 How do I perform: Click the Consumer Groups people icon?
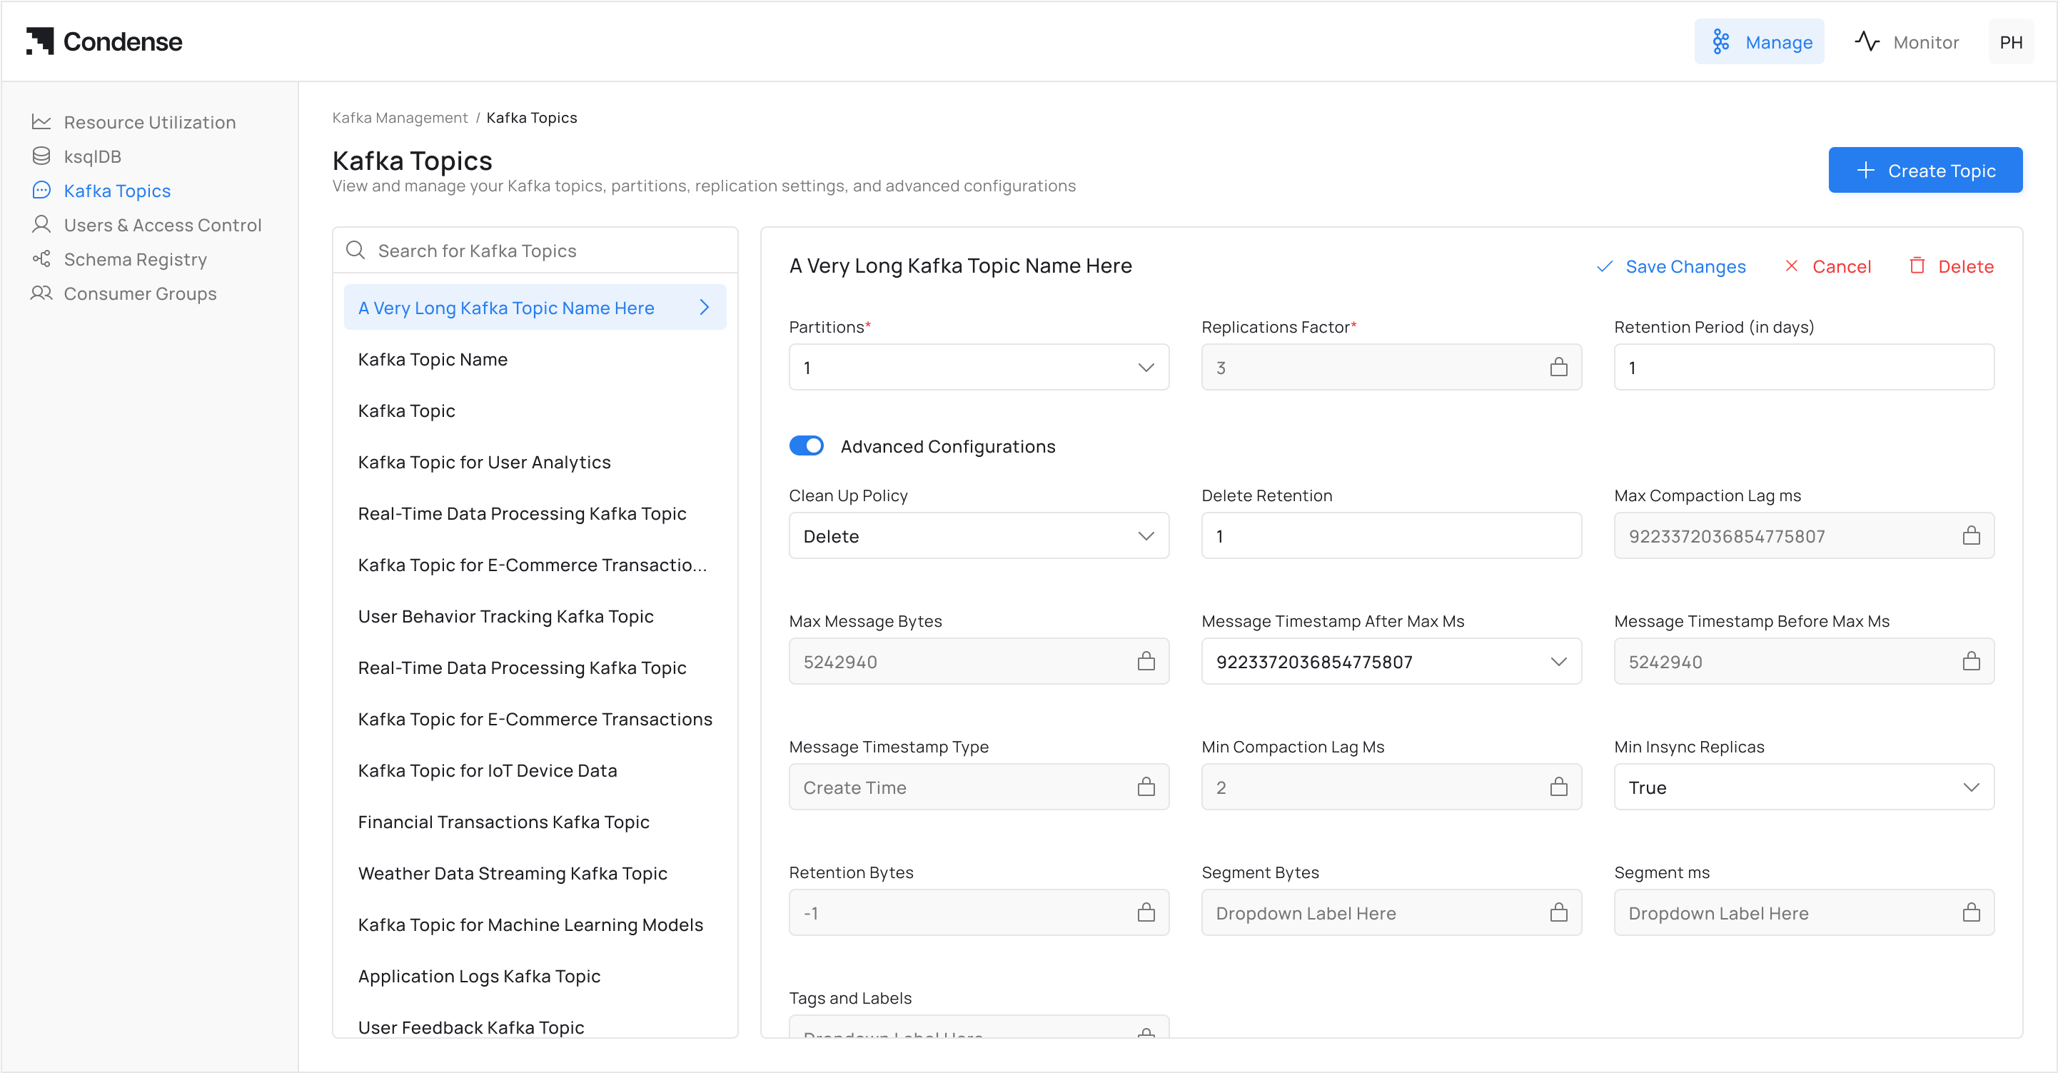(41, 293)
